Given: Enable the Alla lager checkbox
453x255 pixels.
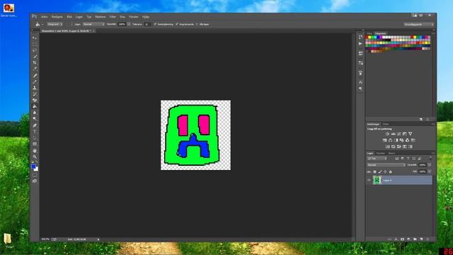Looking at the screenshot, I should (197, 24).
